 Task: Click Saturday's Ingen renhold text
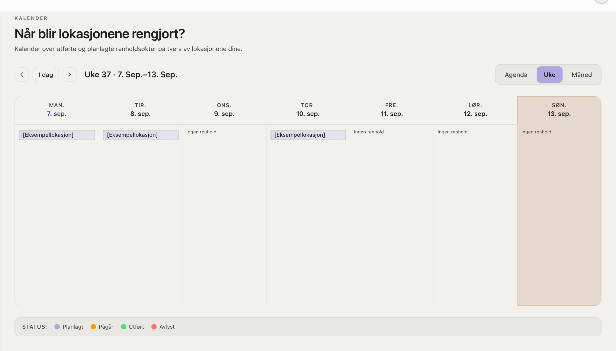[452, 132]
